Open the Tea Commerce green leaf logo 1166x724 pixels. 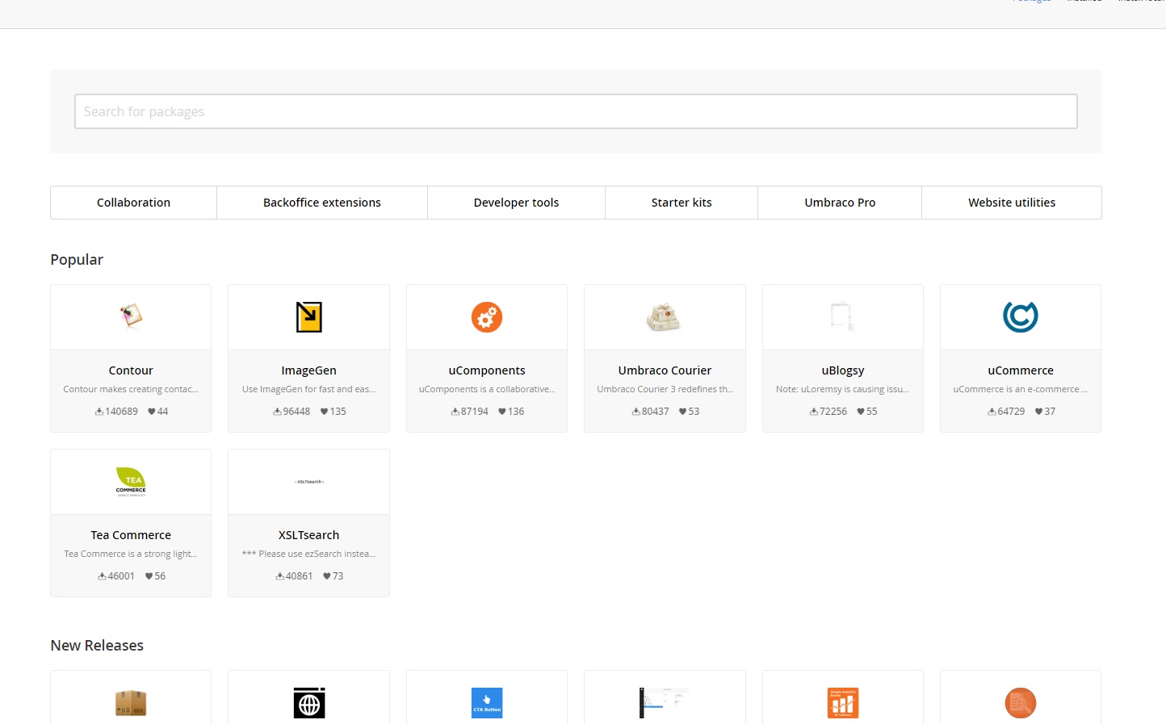[131, 482]
